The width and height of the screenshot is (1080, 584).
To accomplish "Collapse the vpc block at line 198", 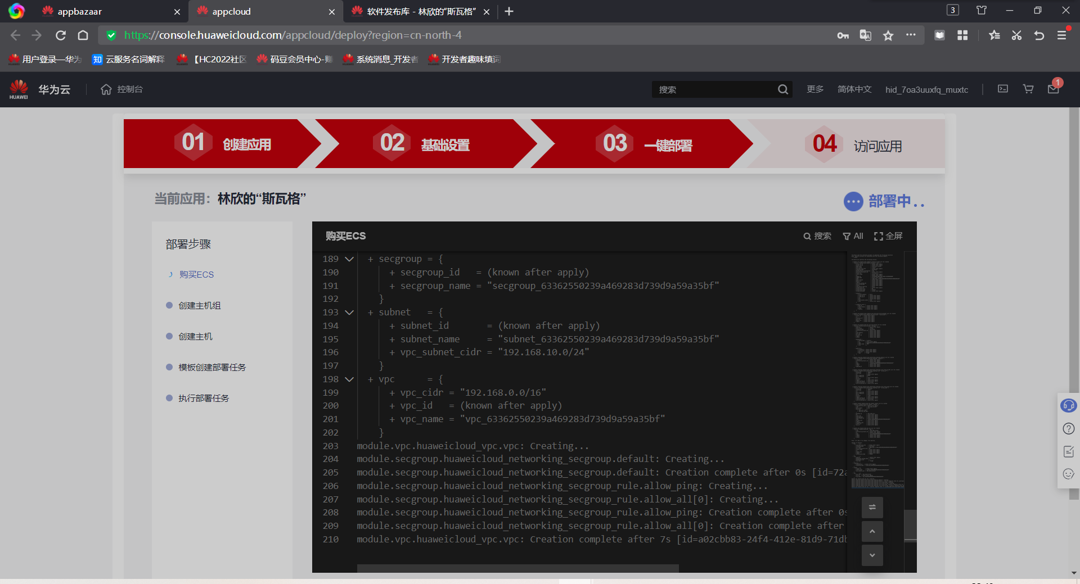I will coord(349,379).
